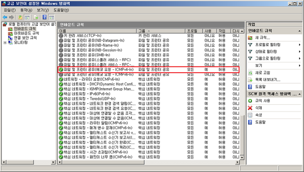Select rule 핵심 네트워킹 - 패킷이 너무 큼(ICMPv6-In)
This screenshot has height=172, width=304.
[x=149, y=157]
